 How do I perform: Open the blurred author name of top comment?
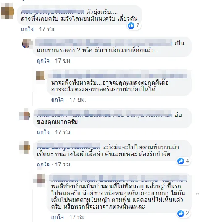coord(53,12)
